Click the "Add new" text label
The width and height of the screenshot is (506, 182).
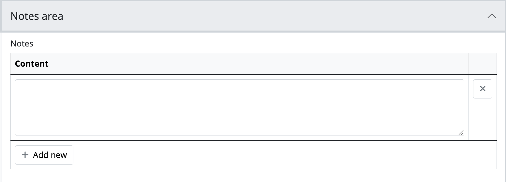click(50, 155)
